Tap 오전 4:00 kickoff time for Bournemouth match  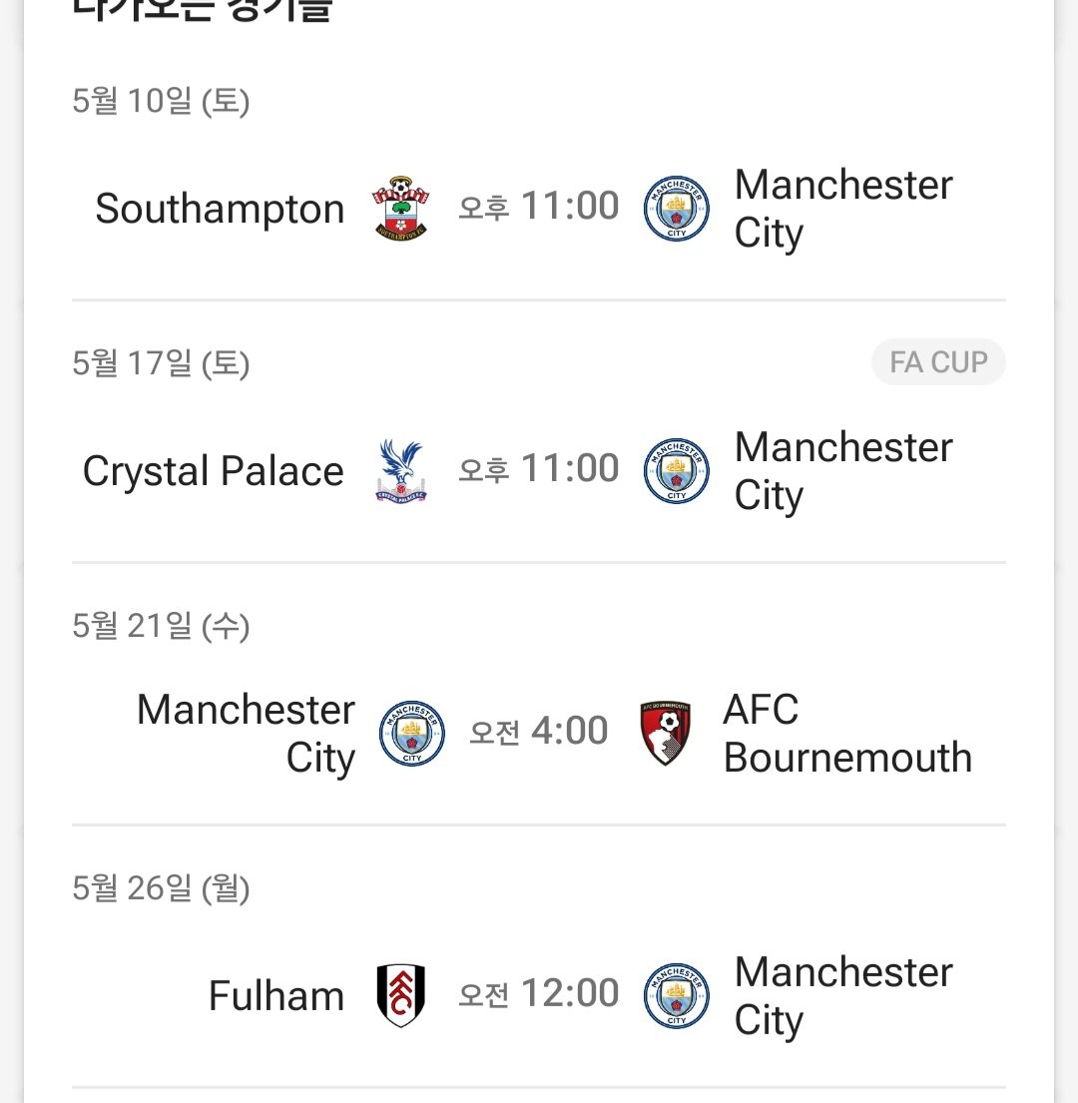tap(539, 731)
